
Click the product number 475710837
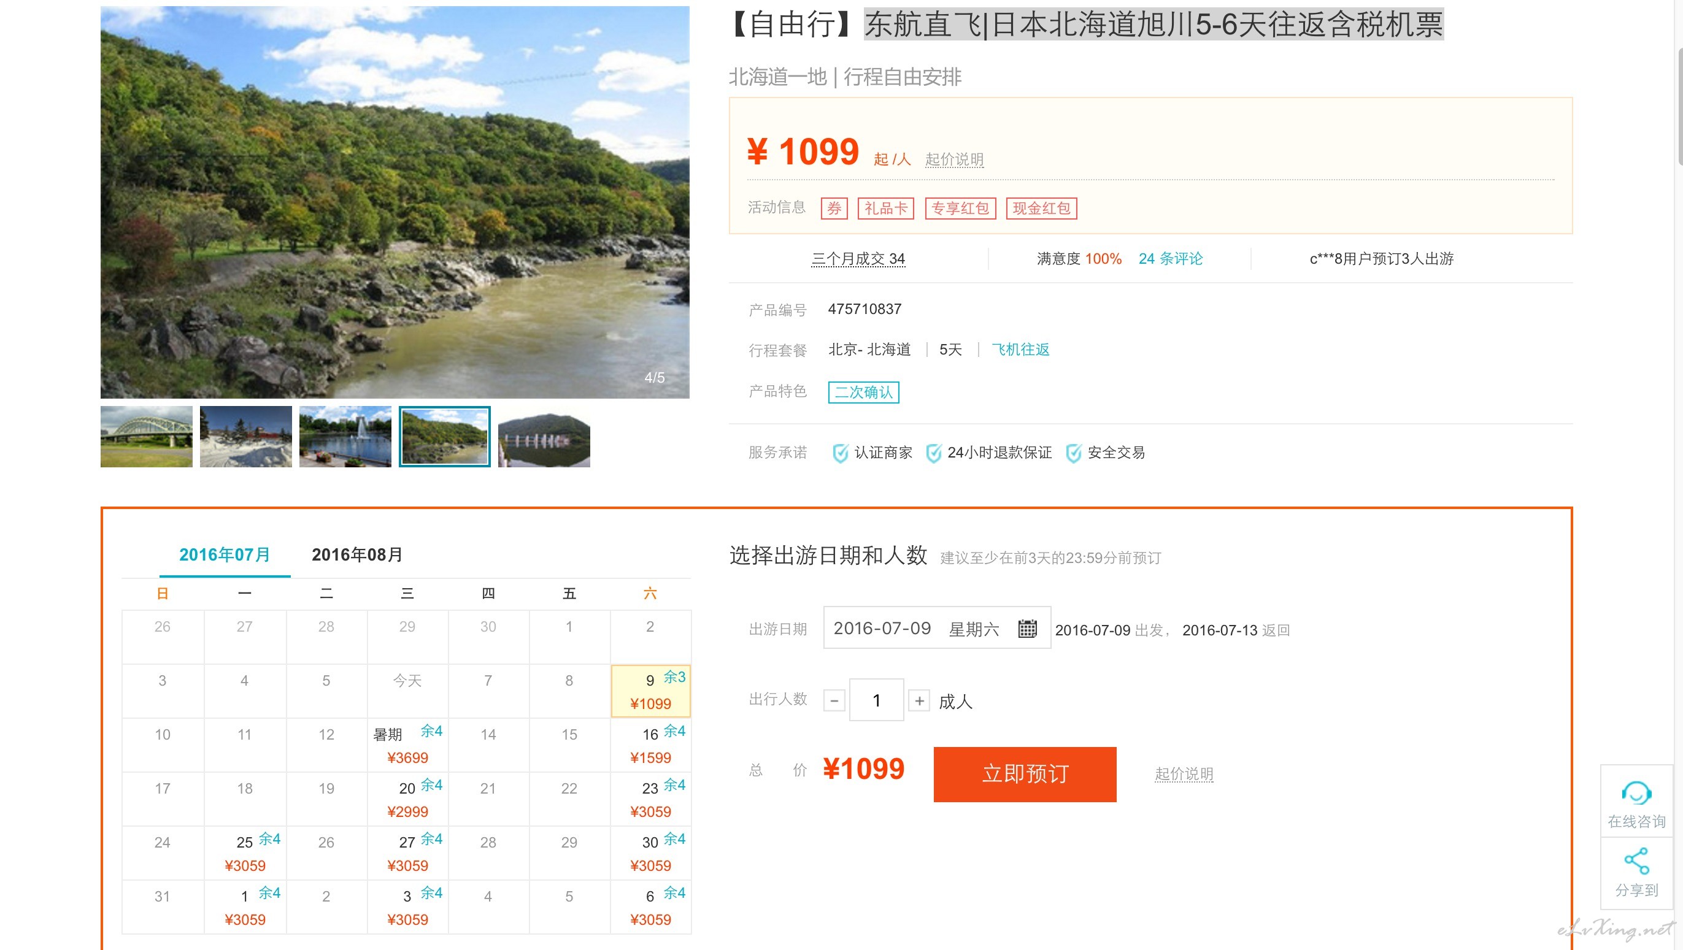click(x=865, y=309)
